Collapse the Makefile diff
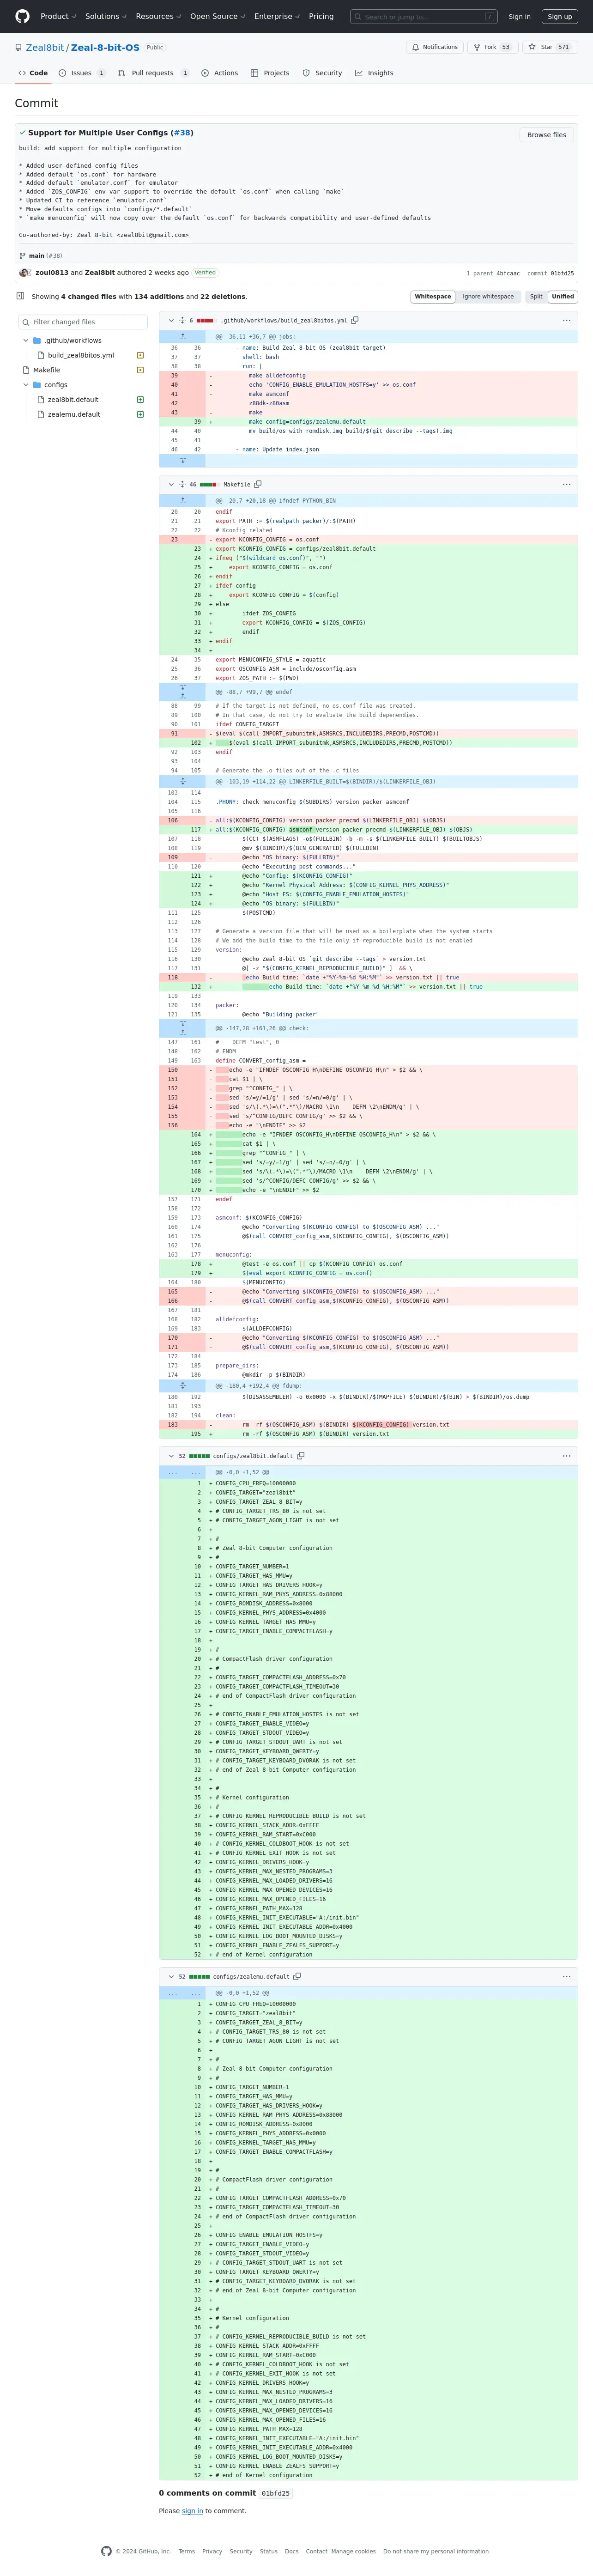The height and width of the screenshot is (2576, 593). [x=171, y=484]
